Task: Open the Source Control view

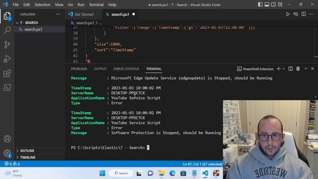Action: 7,44
